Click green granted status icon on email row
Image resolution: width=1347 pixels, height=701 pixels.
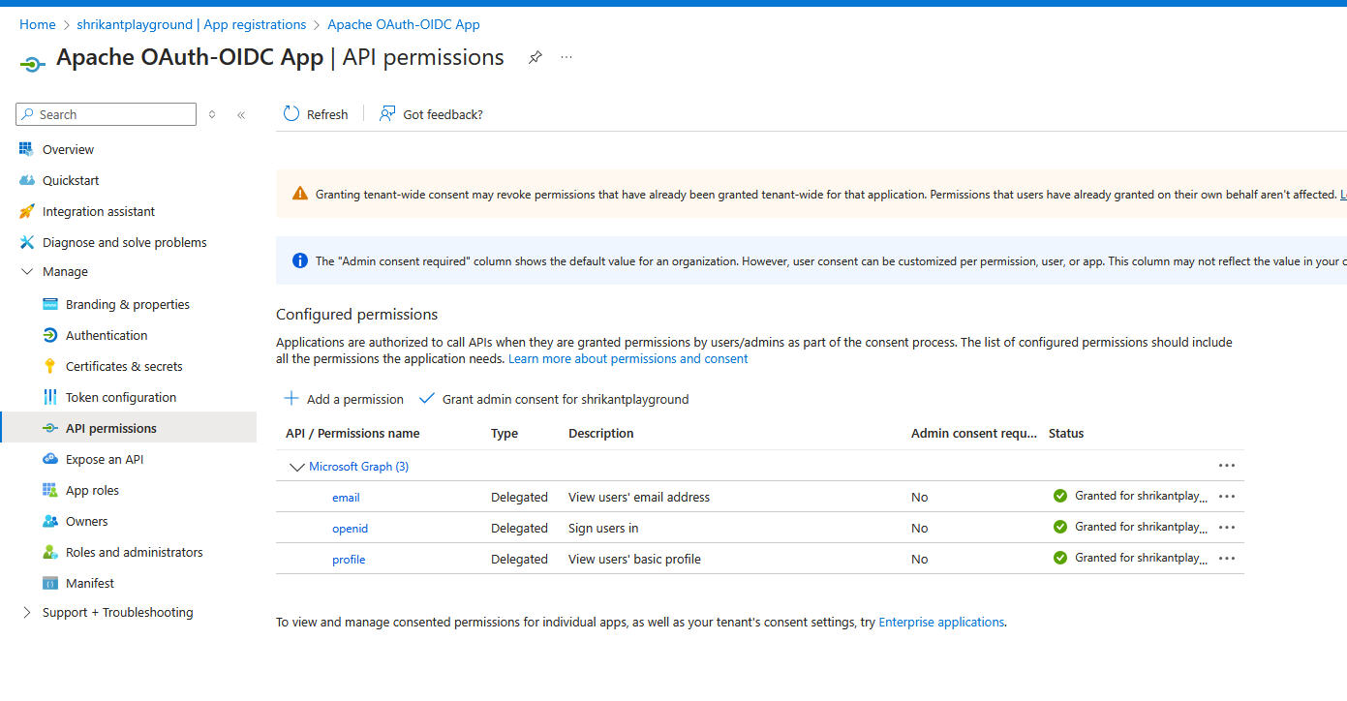(x=1060, y=496)
